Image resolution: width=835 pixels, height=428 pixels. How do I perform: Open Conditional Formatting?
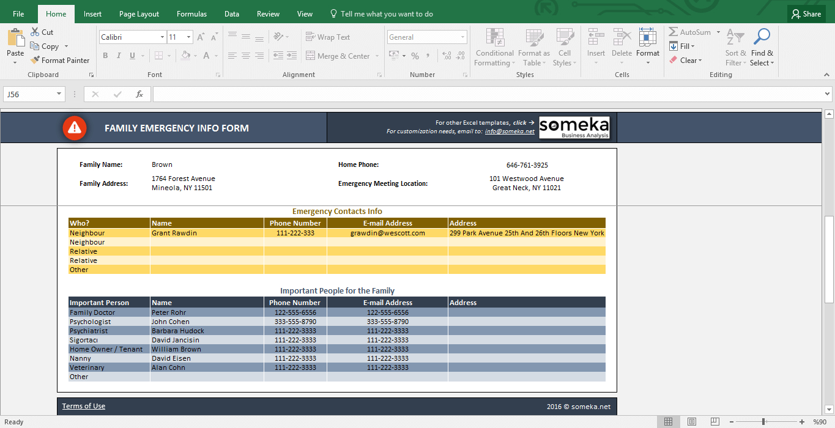click(494, 48)
